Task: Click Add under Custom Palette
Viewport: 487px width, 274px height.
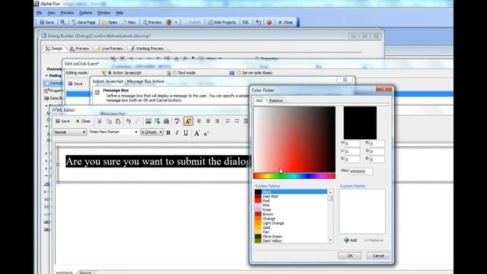Action: coord(350,241)
